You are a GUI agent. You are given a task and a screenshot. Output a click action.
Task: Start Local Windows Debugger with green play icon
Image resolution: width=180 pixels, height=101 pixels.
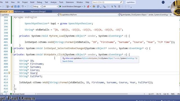60,6
